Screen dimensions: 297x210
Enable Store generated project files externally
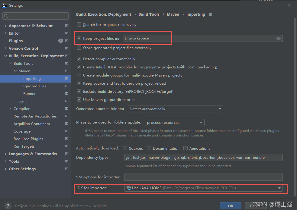click(x=79, y=48)
